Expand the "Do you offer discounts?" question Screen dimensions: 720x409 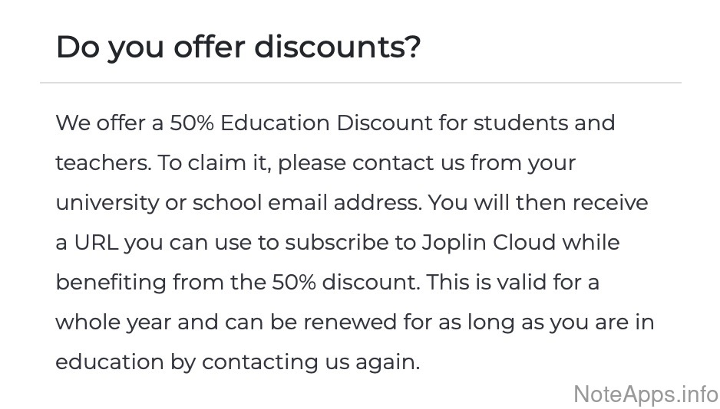tap(238, 47)
